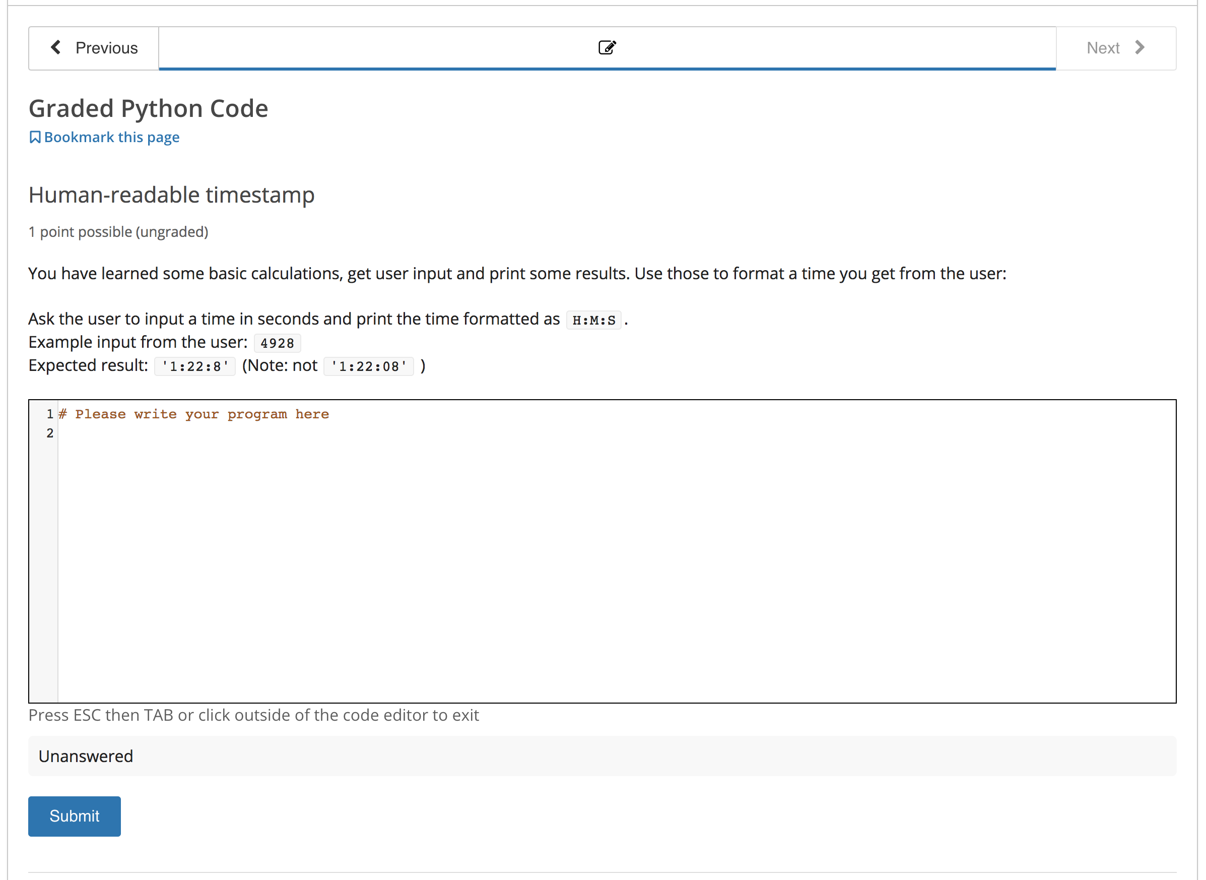
Task: Click the example input 4928
Action: tap(277, 343)
